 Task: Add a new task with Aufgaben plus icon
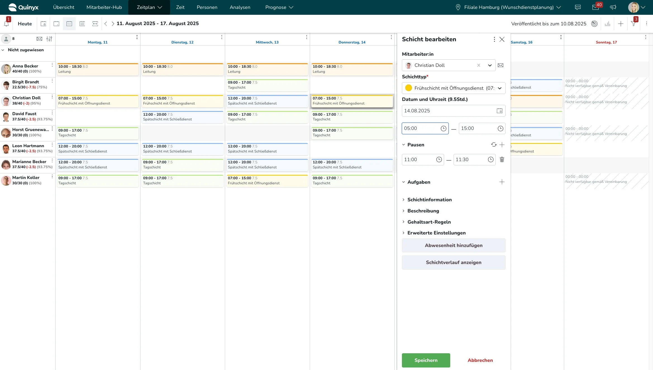pyautogui.click(x=502, y=182)
